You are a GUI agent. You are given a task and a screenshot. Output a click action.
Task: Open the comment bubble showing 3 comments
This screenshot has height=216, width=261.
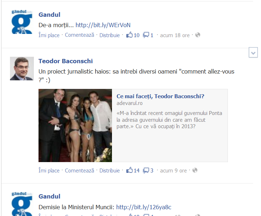point(146,170)
